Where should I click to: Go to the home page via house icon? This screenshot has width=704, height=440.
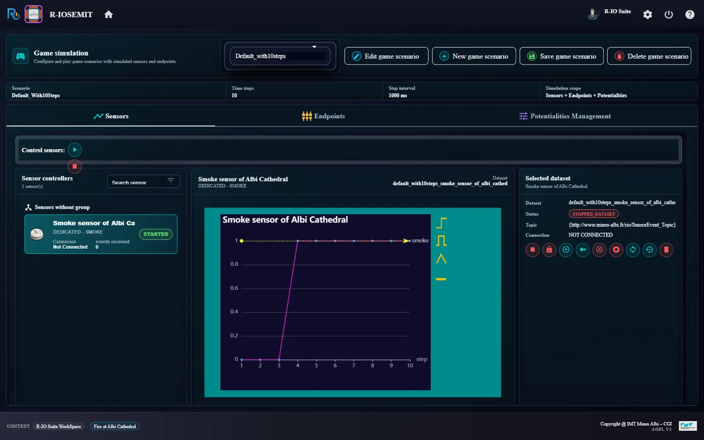pyautogui.click(x=109, y=15)
